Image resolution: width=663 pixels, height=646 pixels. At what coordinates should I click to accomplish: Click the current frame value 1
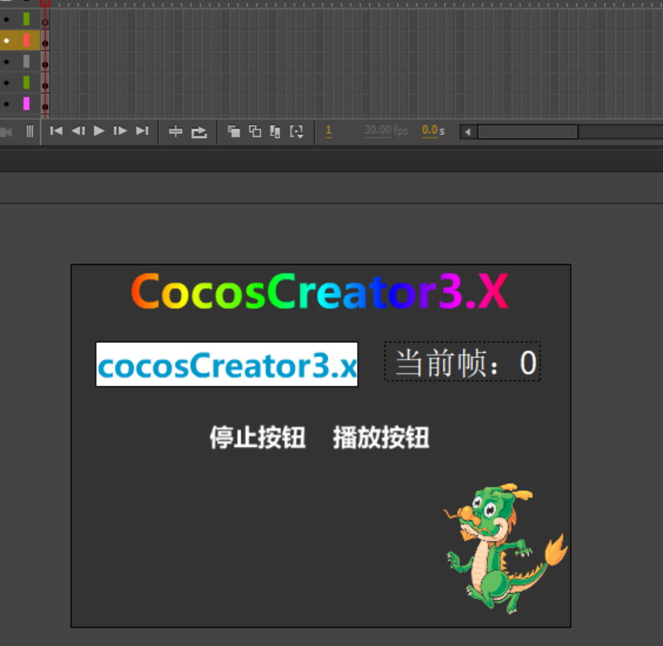pos(328,131)
